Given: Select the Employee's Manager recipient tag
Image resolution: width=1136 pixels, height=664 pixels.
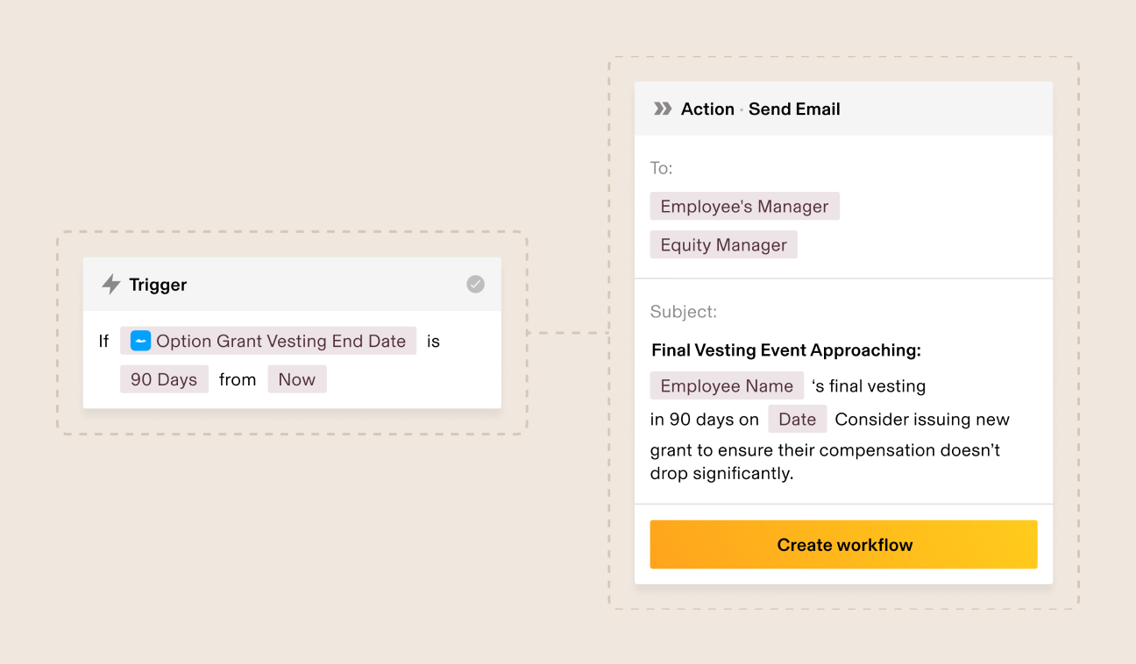Looking at the screenshot, I should point(745,206).
